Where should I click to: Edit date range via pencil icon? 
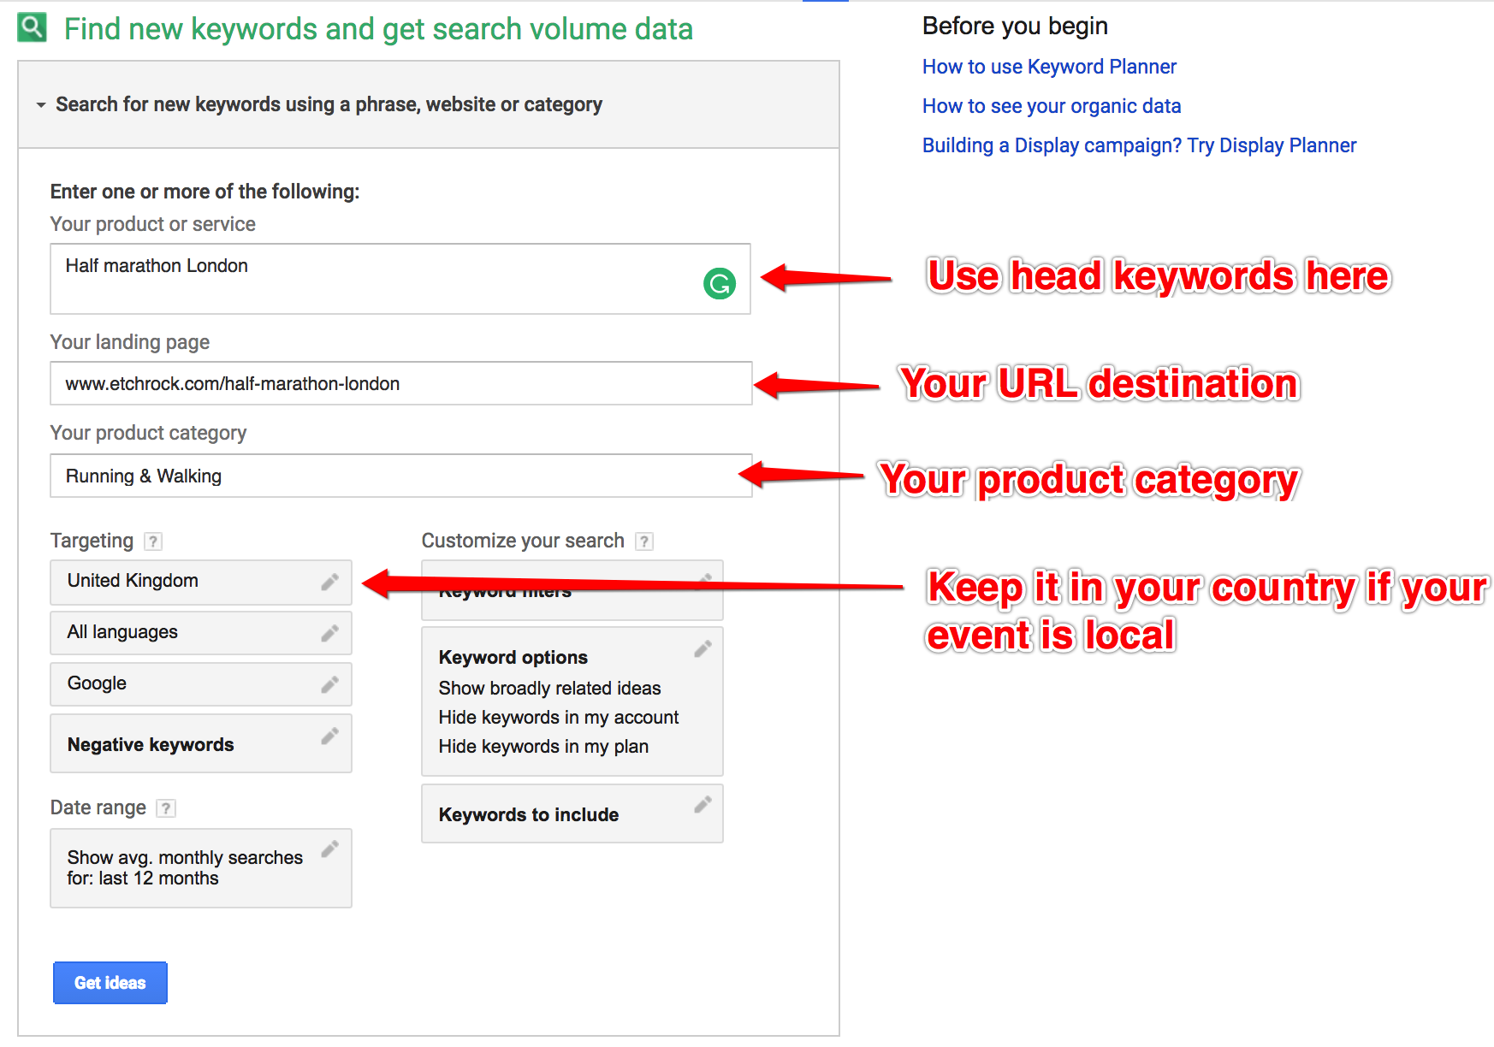coord(329,849)
